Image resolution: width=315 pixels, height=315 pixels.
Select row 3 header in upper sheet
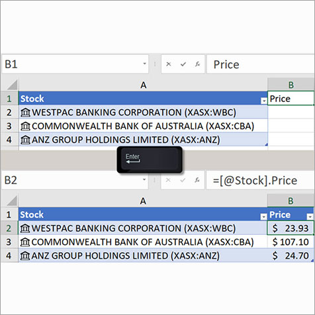pyautogui.click(x=9, y=126)
